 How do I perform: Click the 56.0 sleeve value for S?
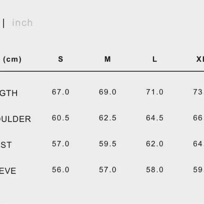pos(61,170)
